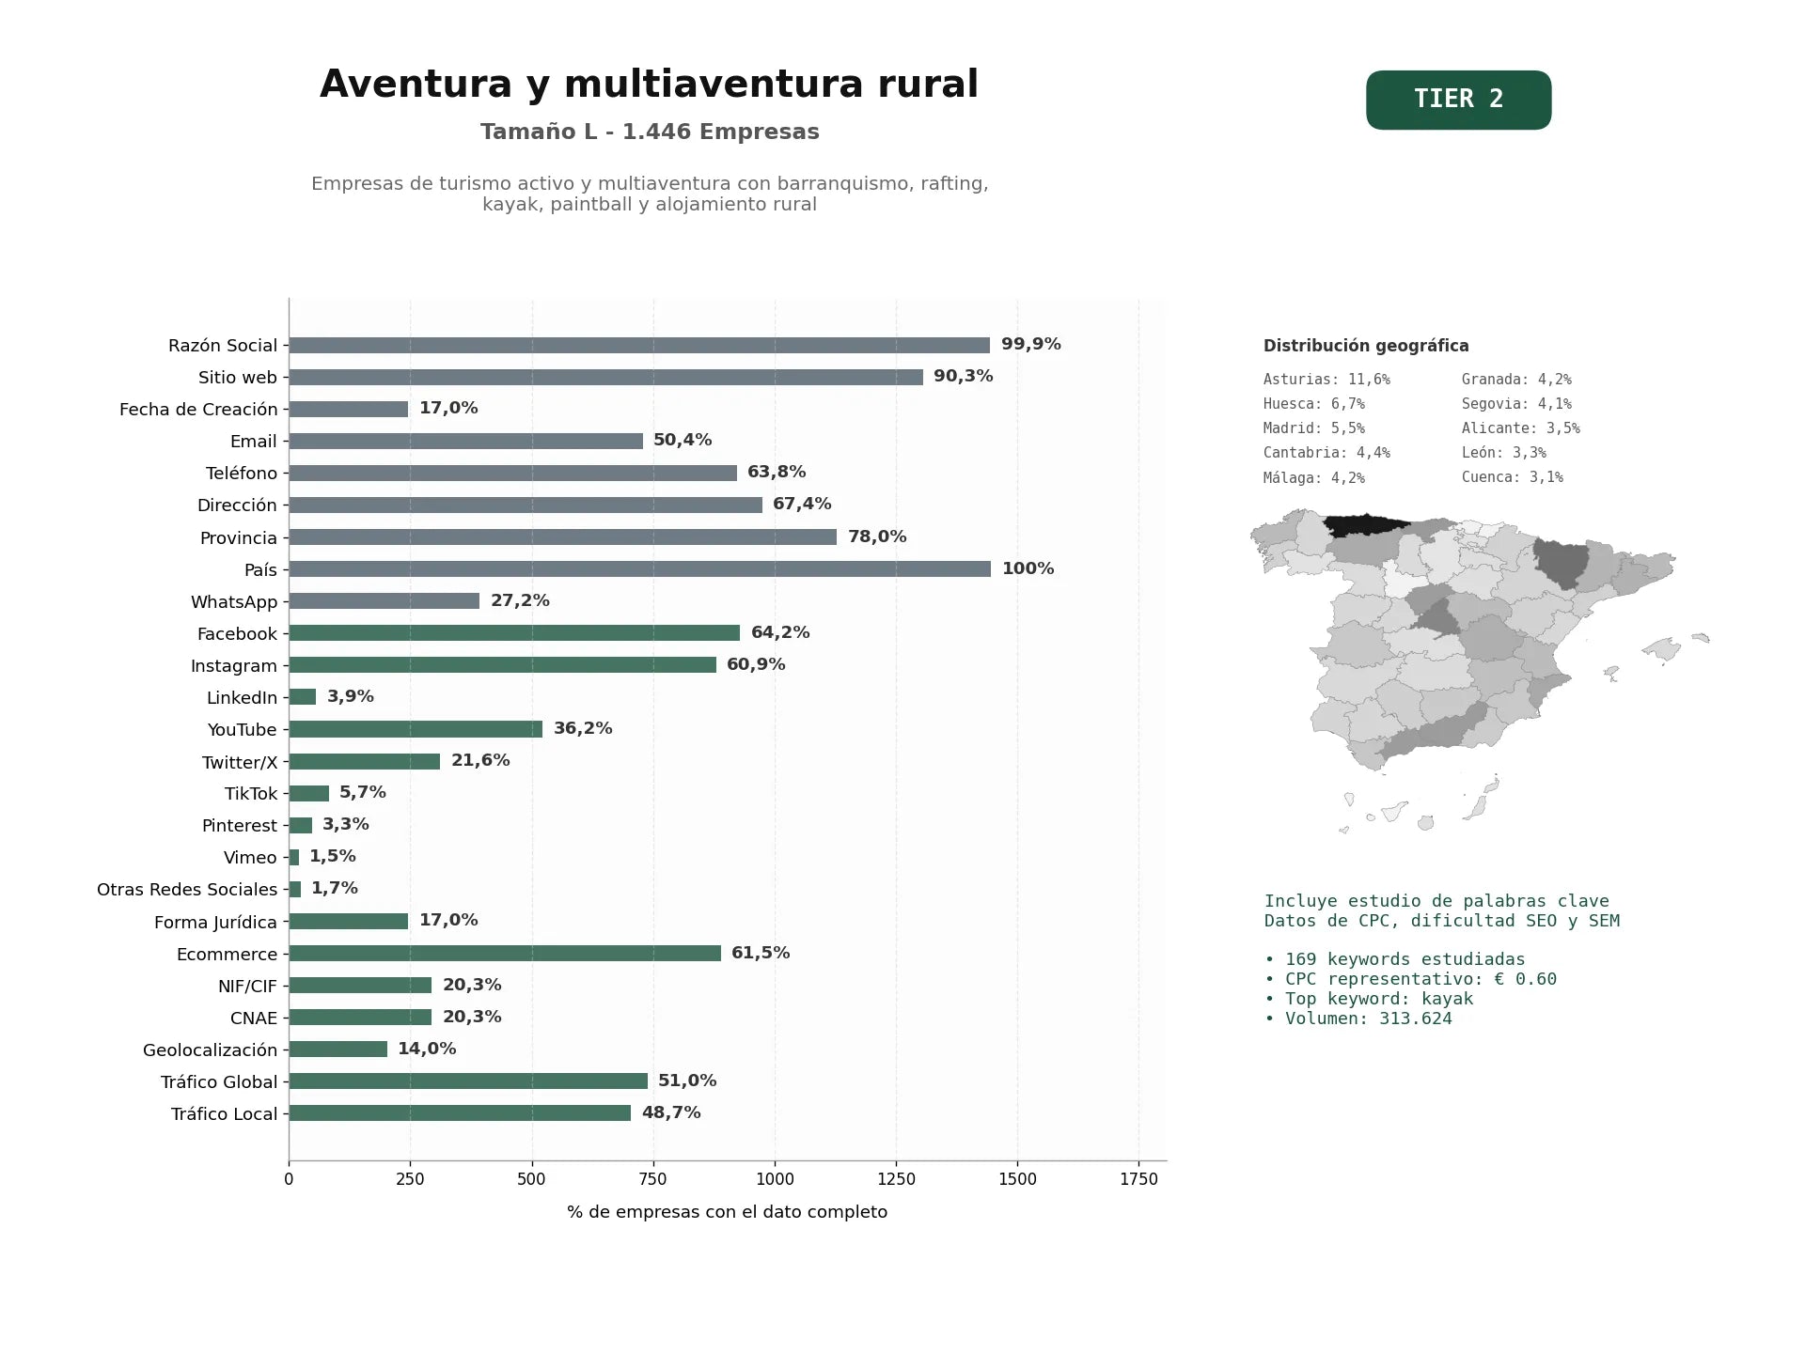
Task: Click the TIER 2 badge
Action: pos(1458,100)
